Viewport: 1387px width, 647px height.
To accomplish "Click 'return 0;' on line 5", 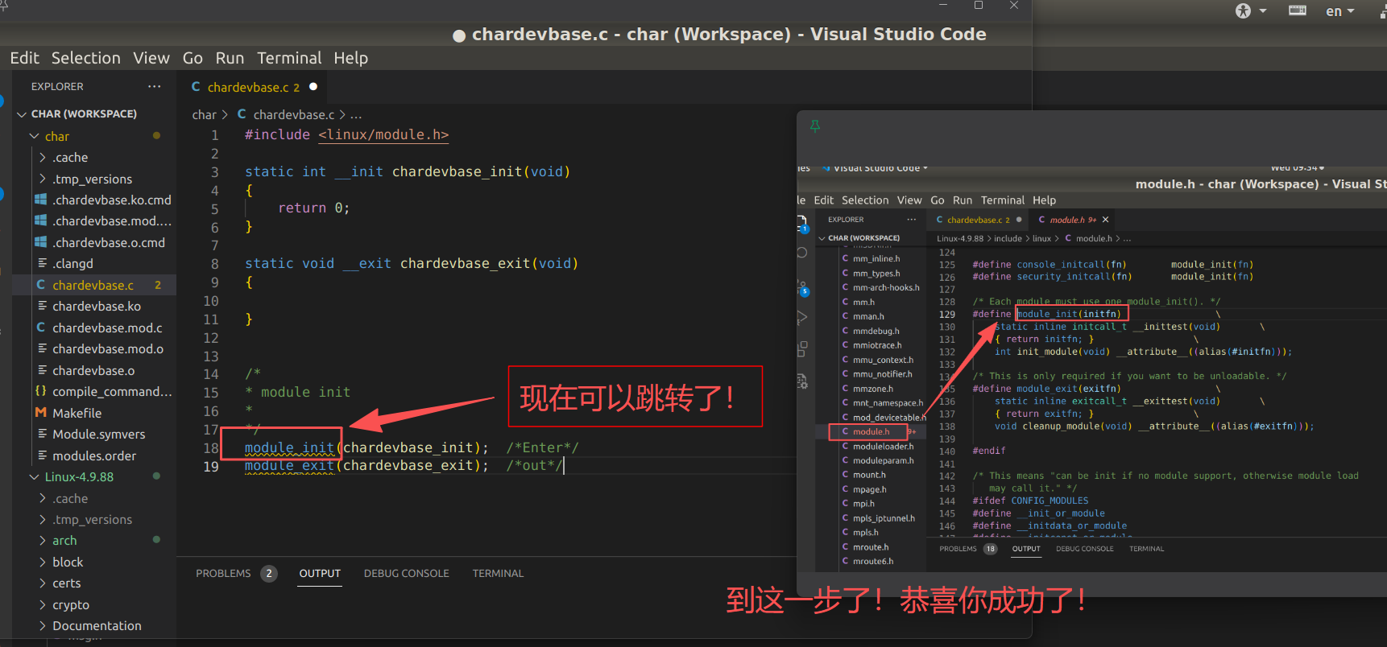I will point(314,208).
